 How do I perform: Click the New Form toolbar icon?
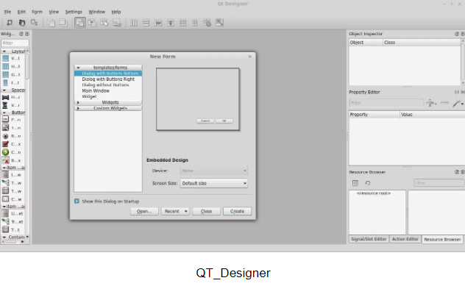[10, 23]
